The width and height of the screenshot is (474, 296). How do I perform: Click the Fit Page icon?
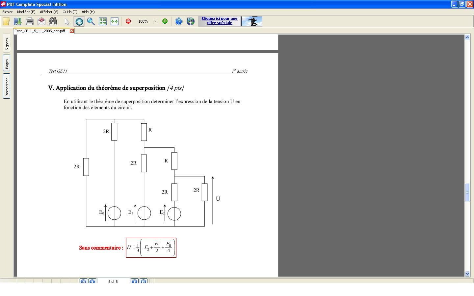coord(103,21)
